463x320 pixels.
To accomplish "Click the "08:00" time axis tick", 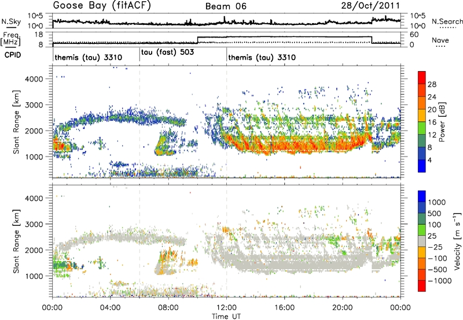I will (168, 308).
